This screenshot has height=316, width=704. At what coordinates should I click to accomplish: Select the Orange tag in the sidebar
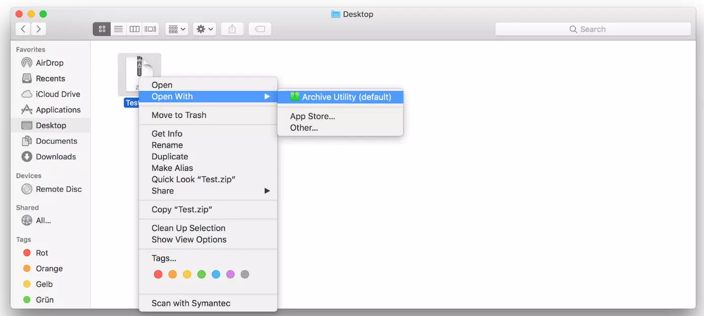click(50, 268)
